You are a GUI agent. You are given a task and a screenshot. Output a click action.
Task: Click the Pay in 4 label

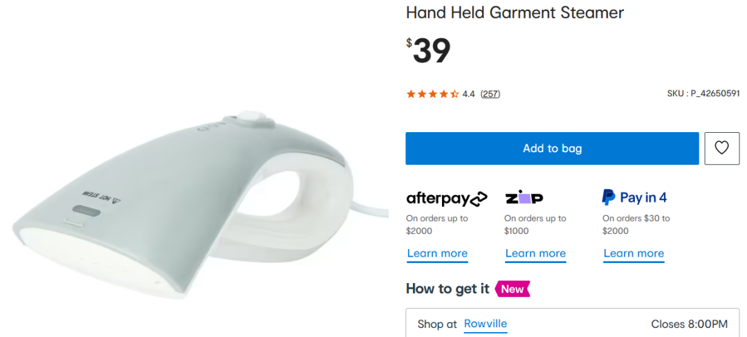point(643,197)
